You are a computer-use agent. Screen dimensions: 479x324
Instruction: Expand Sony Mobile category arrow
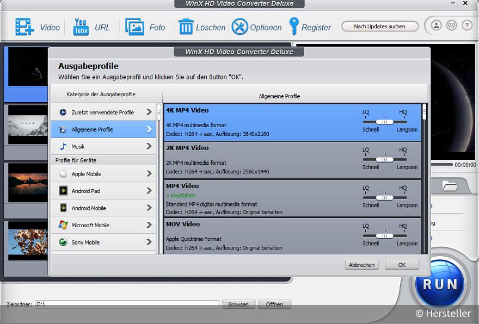[149, 242]
